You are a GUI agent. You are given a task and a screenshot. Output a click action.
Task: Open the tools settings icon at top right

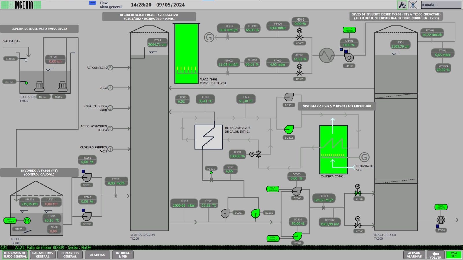pyautogui.click(x=402, y=5)
